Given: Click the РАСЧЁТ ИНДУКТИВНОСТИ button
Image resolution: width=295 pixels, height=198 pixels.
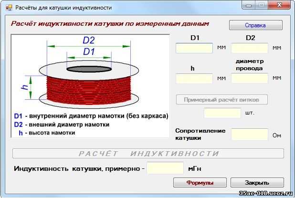Looking at the screenshot, I should pyautogui.click(x=148, y=154).
